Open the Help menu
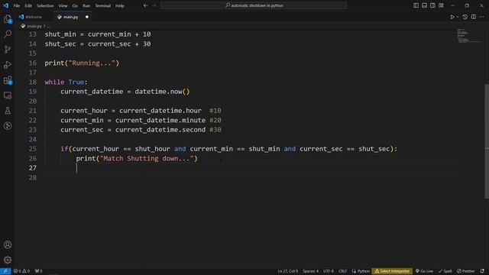Viewport: 489px width, 275px height. [120, 5]
